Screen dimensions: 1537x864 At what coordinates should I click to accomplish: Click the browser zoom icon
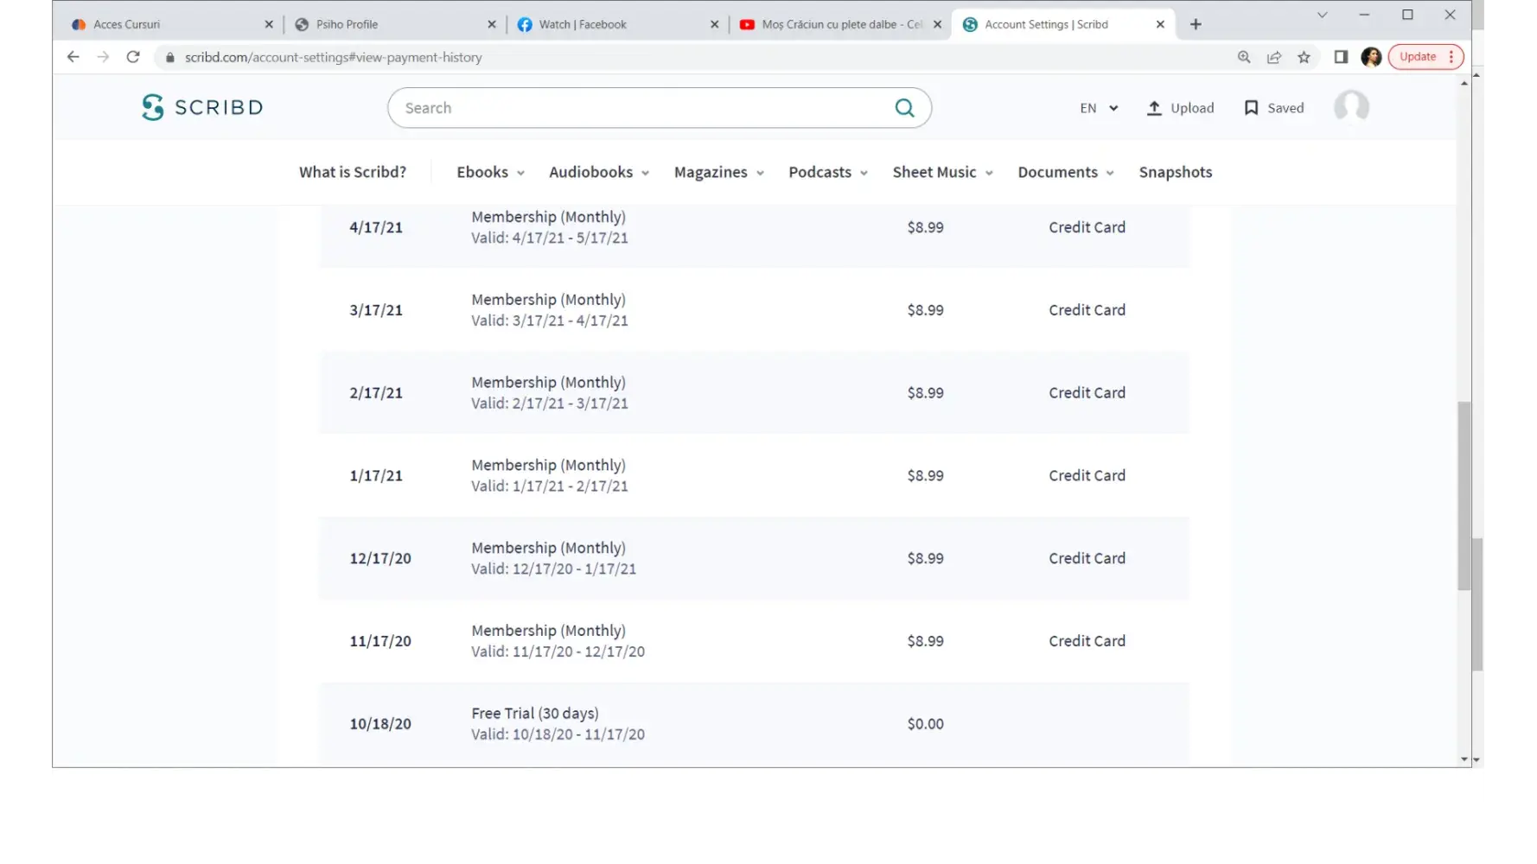pyautogui.click(x=1244, y=57)
